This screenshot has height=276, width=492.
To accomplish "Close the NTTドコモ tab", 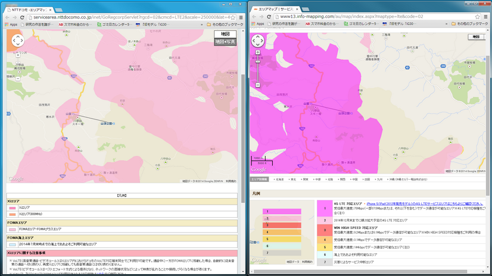I will point(50,10).
